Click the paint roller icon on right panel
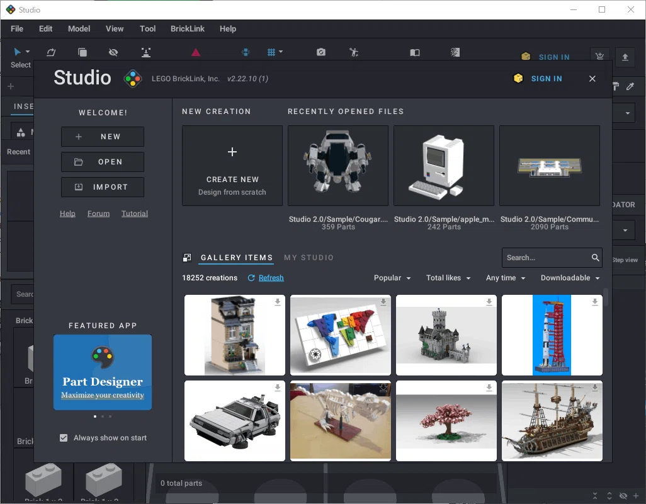 pyautogui.click(x=616, y=86)
